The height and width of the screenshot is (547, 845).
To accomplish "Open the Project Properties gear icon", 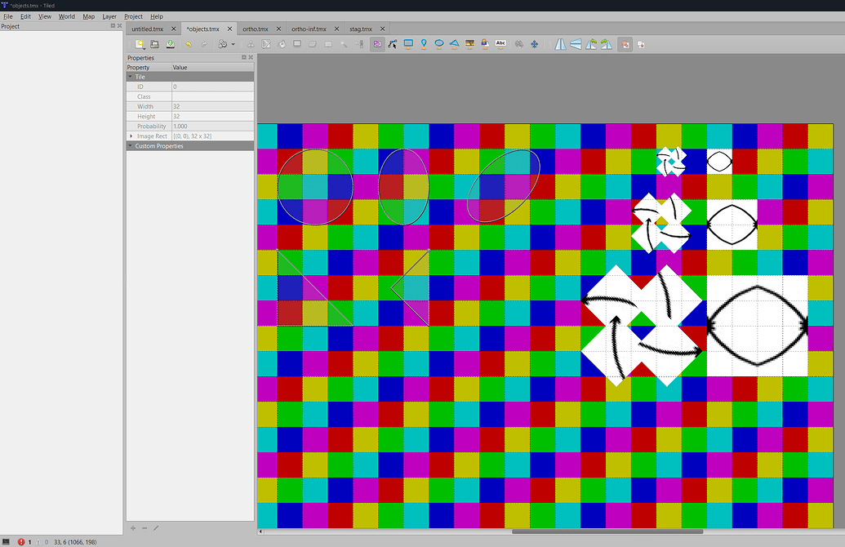I will tap(223, 44).
